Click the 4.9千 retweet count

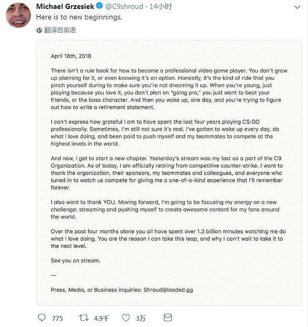pyautogui.click(x=101, y=318)
